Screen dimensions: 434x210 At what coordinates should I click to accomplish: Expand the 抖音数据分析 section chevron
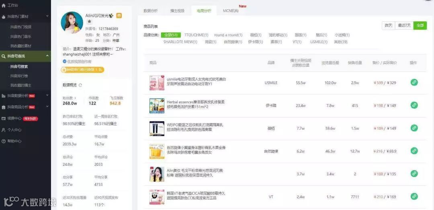(x=47, y=96)
